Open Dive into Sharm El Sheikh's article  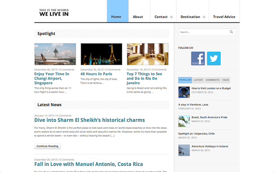tap(90, 120)
